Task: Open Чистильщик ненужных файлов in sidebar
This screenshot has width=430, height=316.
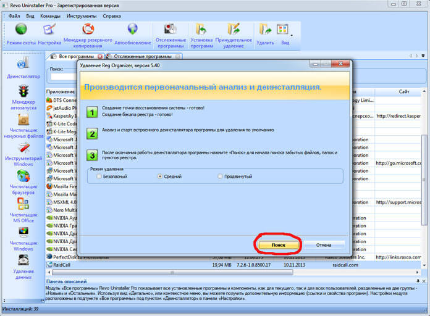Action: pyautogui.click(x=23, y=126)
